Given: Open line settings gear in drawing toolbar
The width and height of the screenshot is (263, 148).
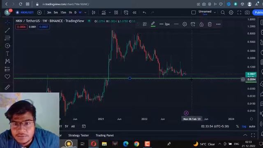Looking at the screenshot, I should click(185, 24).
